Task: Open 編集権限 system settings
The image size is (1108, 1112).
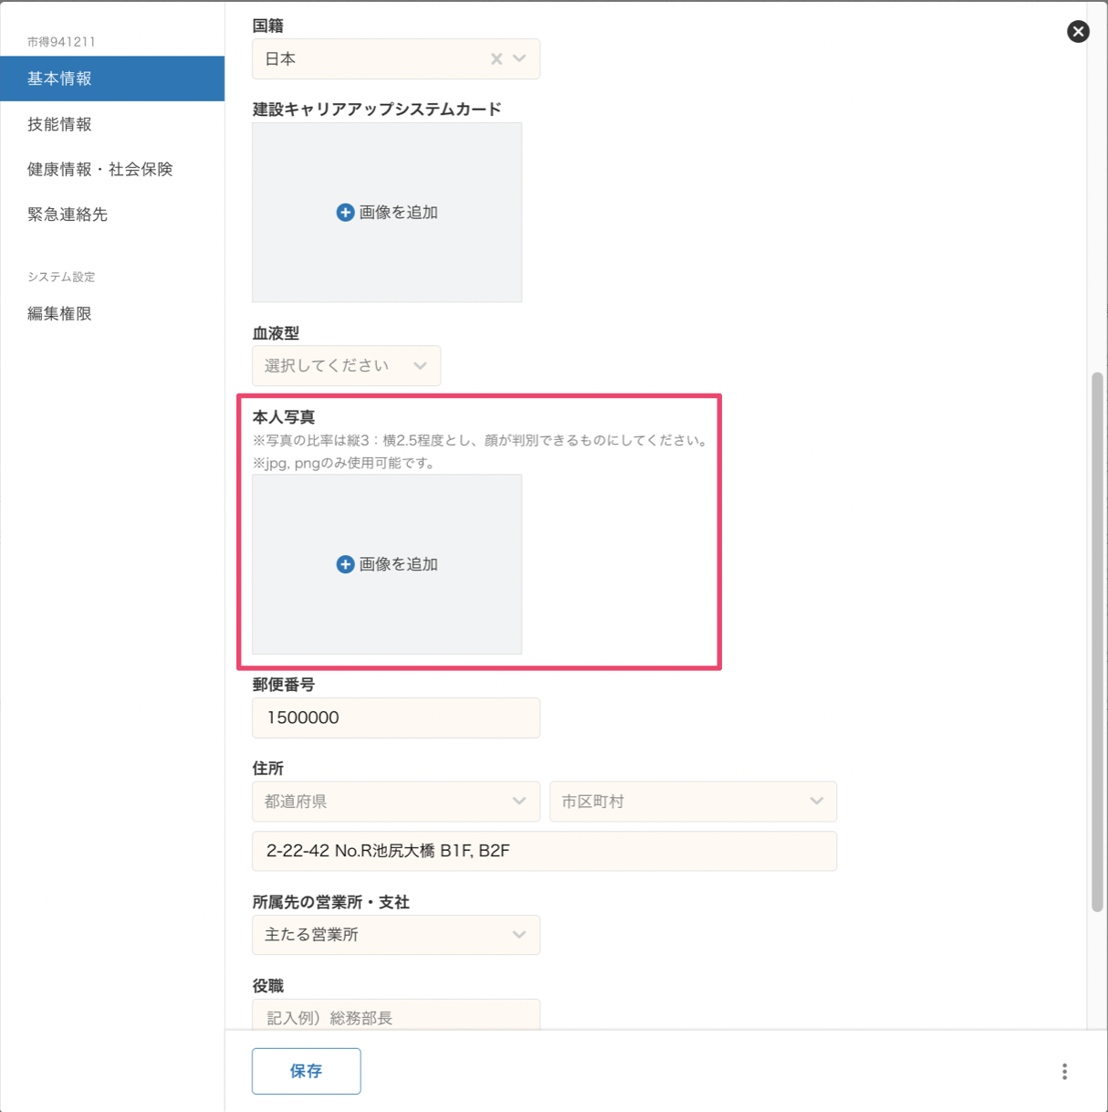Action: point(60,314)
